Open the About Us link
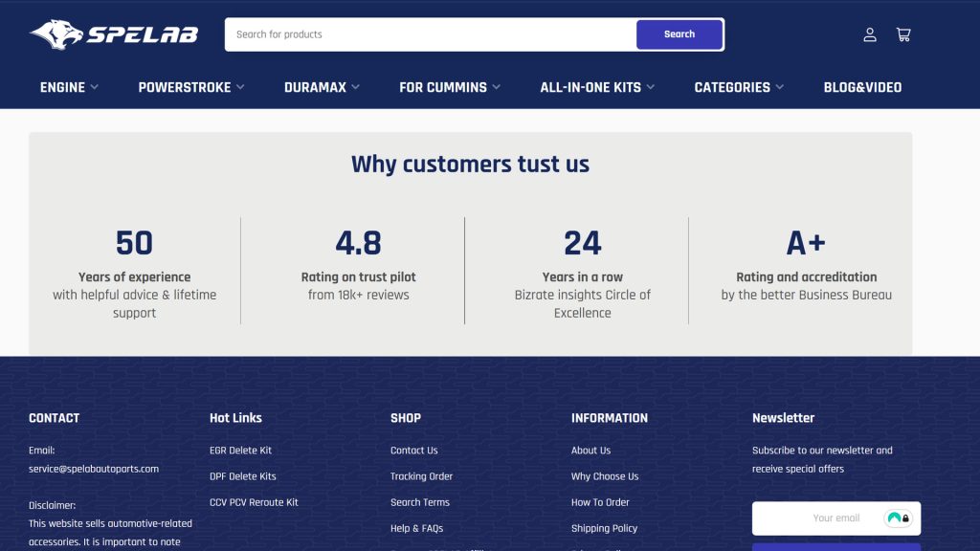The width and height of the screenshot is (980, 551). click(x=590, y=451)
